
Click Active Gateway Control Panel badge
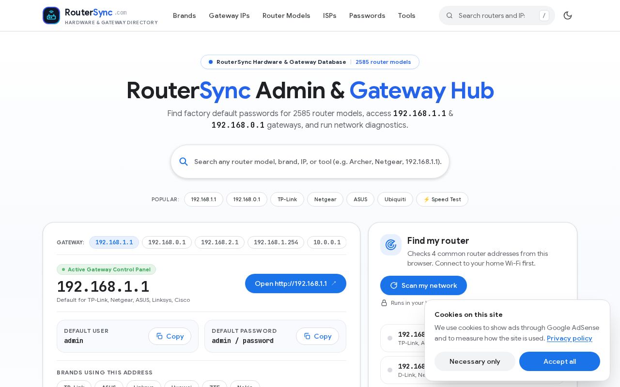point(106,269)
